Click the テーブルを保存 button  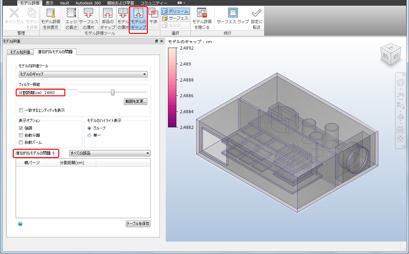tap(138, 224)
